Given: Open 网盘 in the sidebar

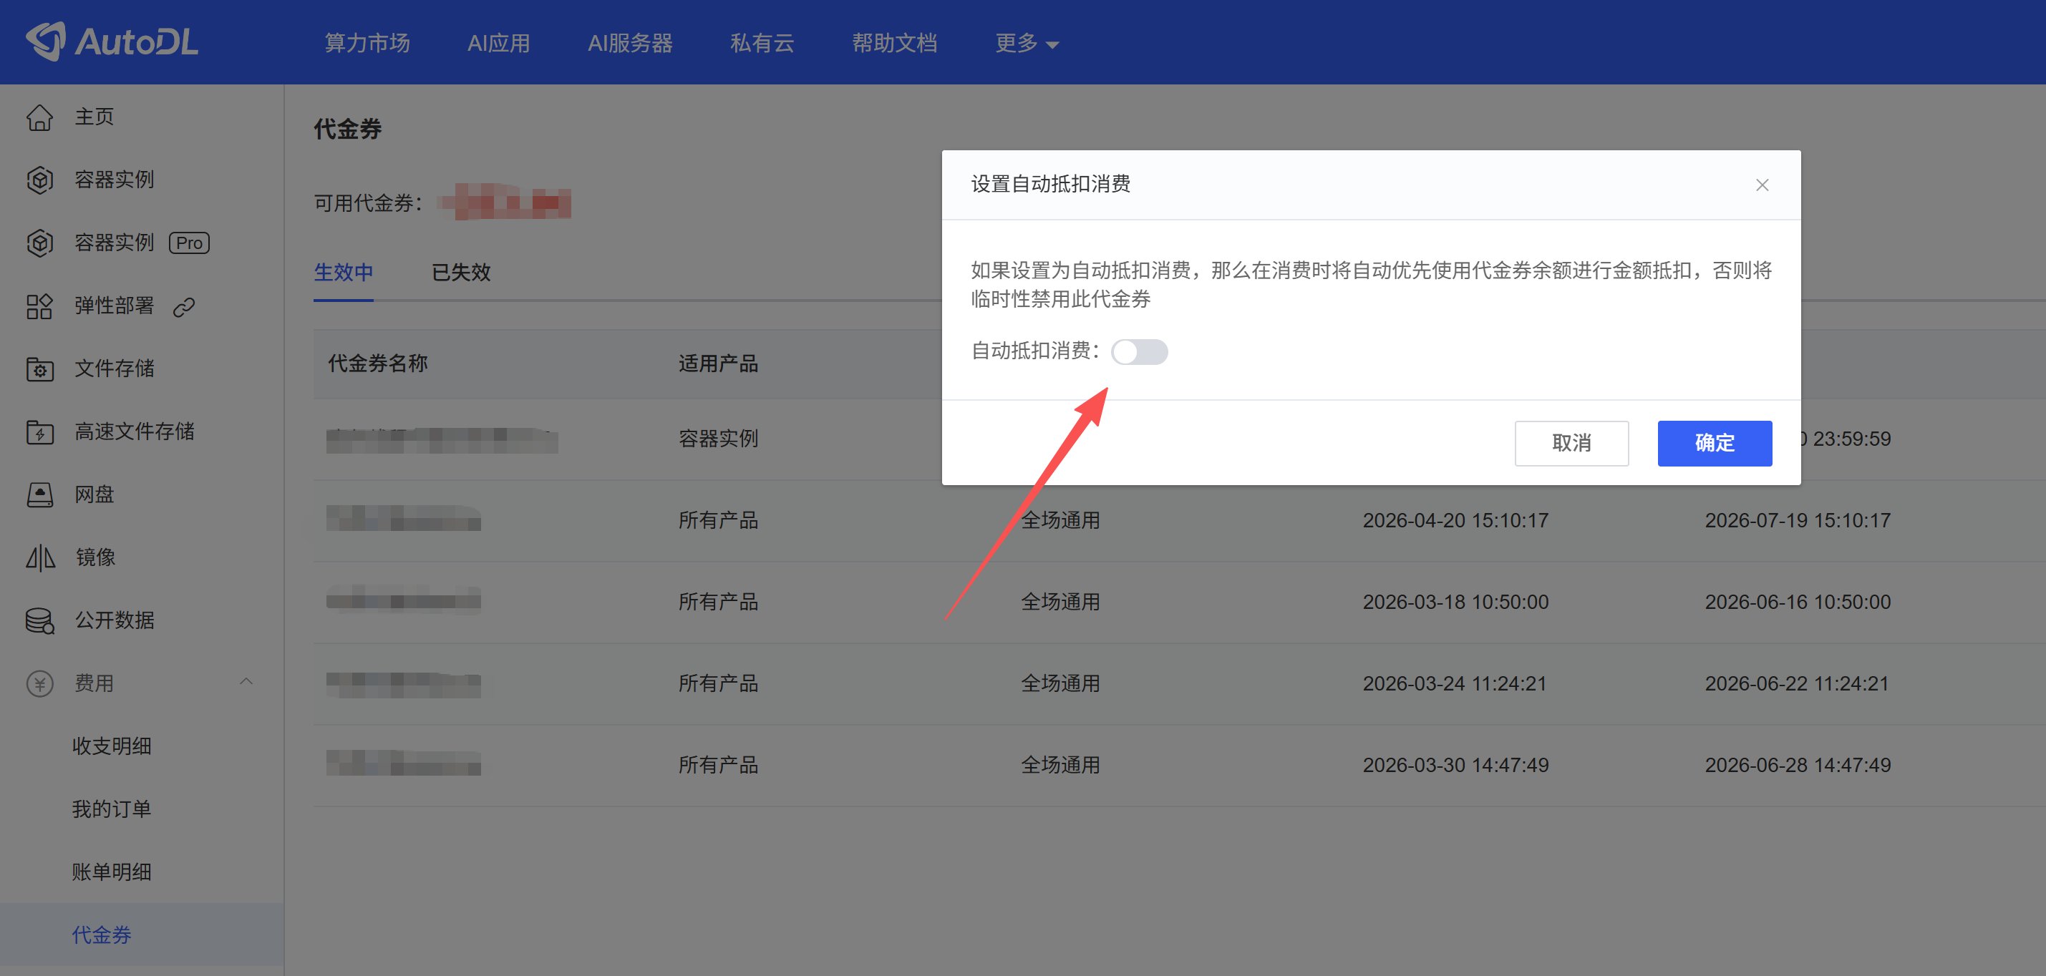Looking at the screenshot, I should pos(94,494).
